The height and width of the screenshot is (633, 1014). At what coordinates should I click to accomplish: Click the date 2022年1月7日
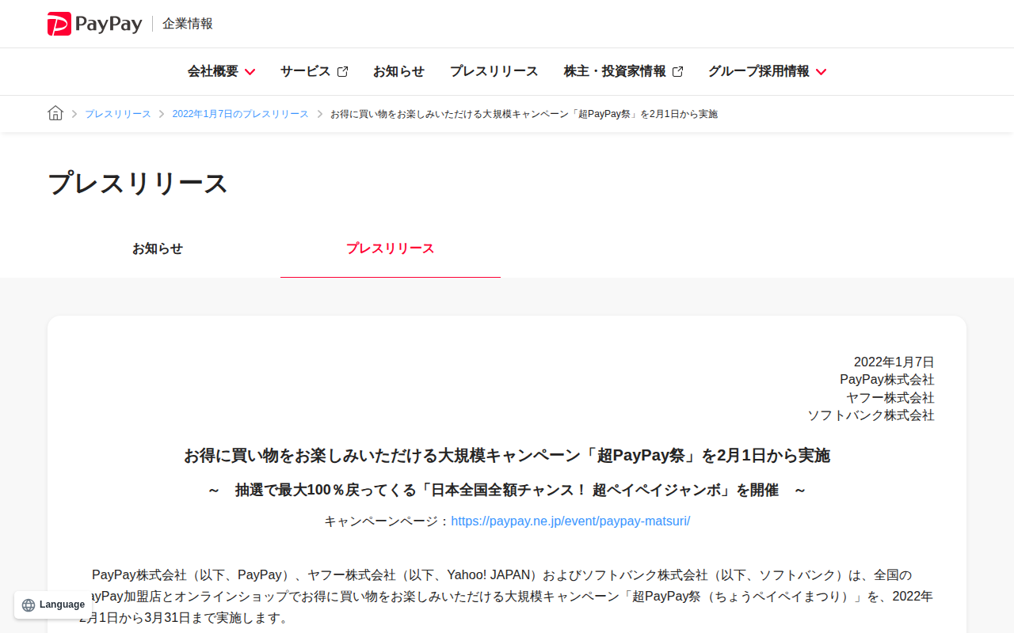click(894, 362)
